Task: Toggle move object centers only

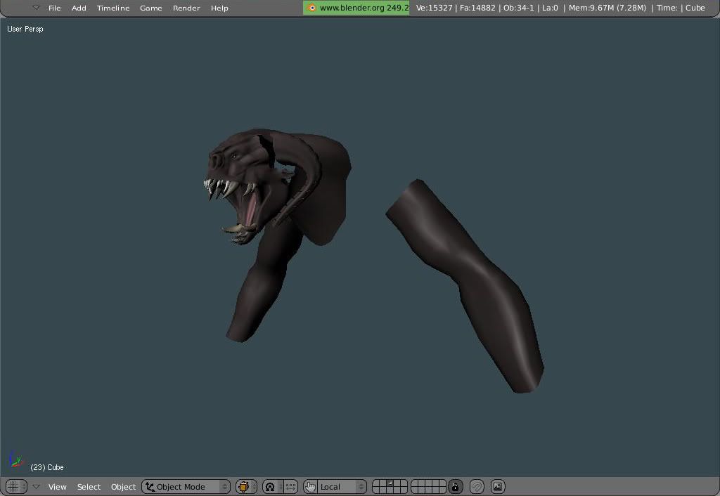Action: 290,487
